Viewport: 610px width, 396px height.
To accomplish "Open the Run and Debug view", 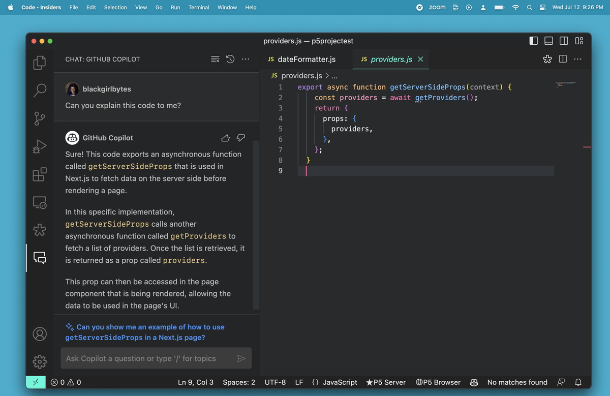I will click(40, 146).
